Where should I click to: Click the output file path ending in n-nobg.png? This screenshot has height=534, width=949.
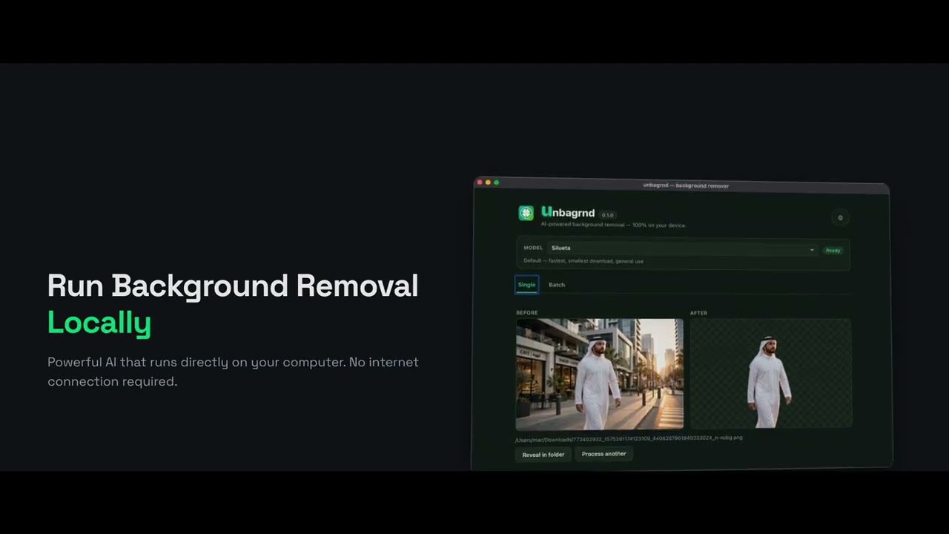(x=629, y=439)
